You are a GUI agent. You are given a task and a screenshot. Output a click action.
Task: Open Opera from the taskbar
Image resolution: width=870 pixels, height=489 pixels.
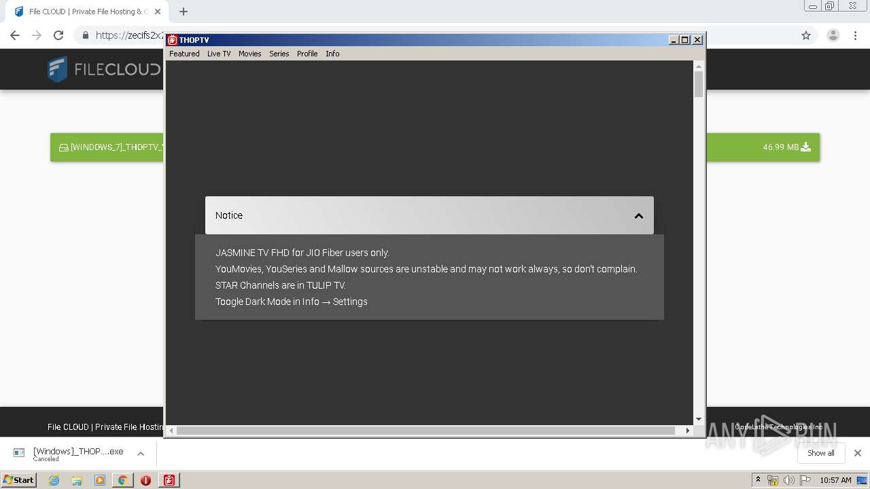click(145, 480)
